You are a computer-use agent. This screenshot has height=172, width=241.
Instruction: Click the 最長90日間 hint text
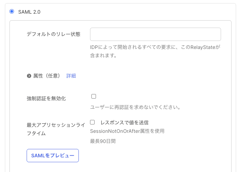103,141
